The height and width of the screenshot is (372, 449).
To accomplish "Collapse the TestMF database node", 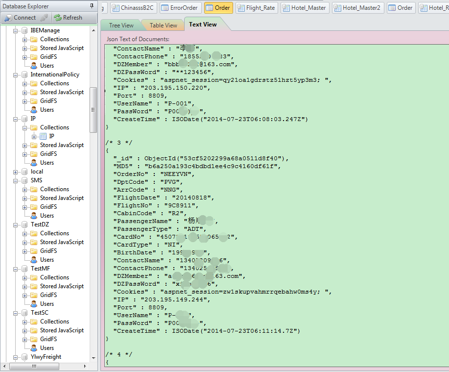I will pyautogui.click(x=16, y=269).
